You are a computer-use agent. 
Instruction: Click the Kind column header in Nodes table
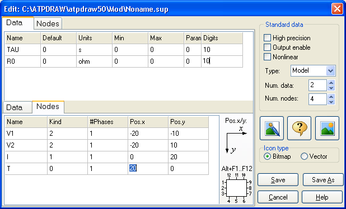click(68, 122)
